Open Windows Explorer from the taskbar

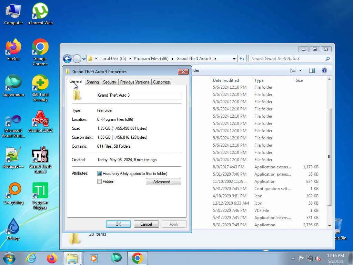[72, 258]
